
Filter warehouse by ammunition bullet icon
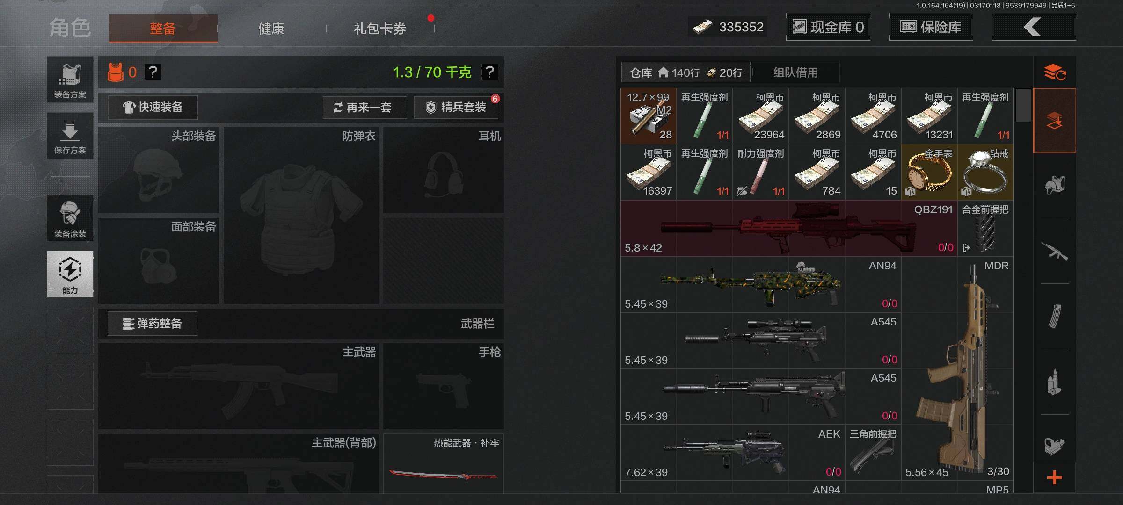click(1054, 382)
